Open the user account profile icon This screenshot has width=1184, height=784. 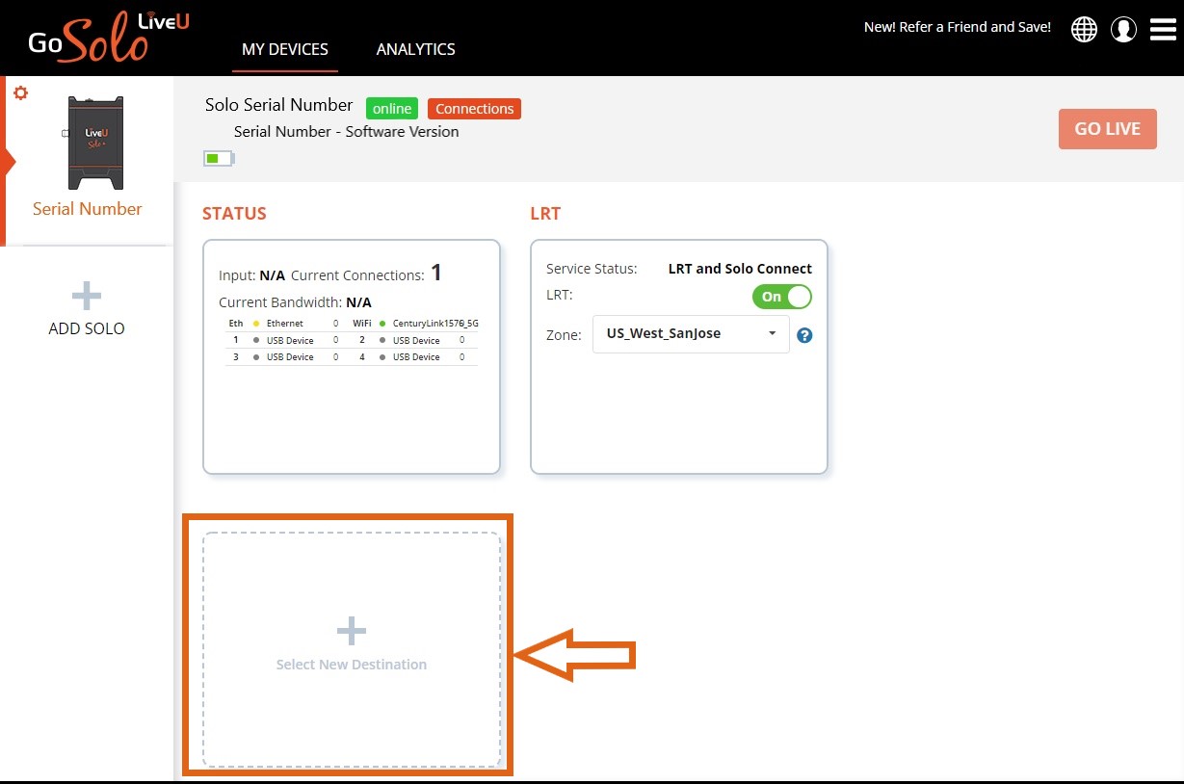click(x=1123, y=29)
